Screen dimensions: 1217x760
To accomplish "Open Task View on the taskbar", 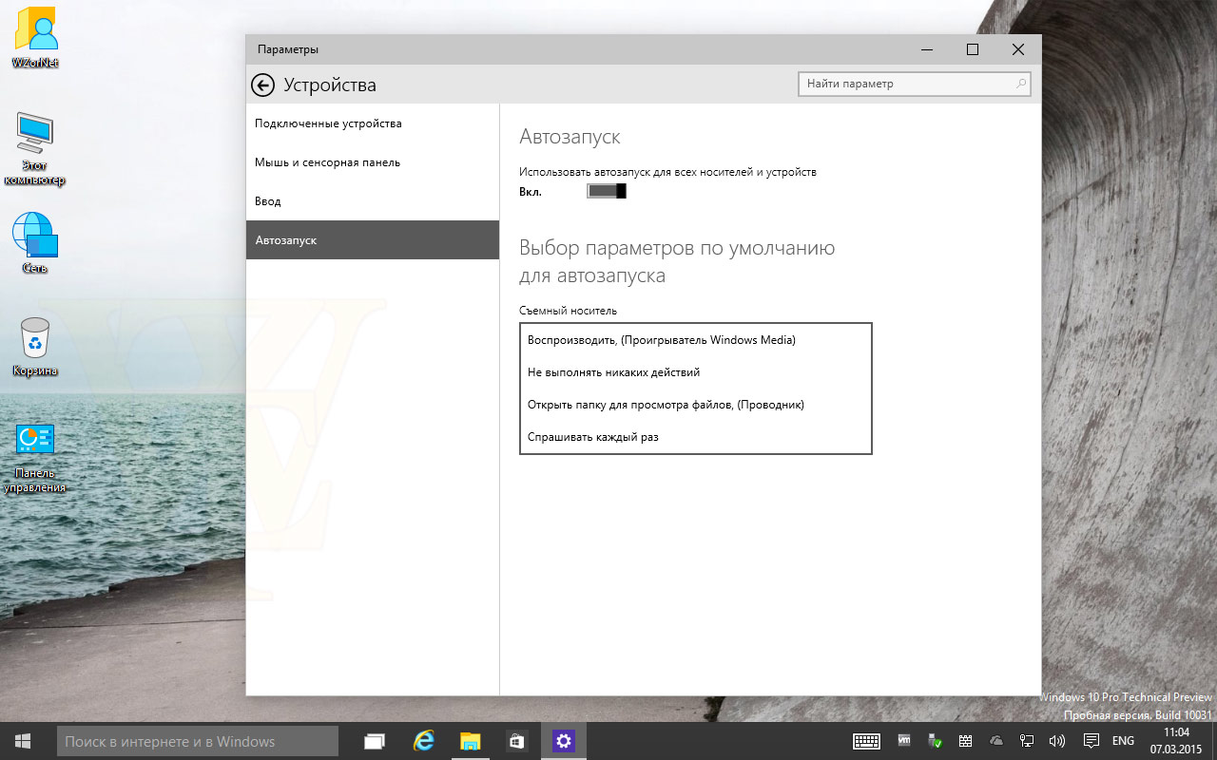I will click(375, 741).
